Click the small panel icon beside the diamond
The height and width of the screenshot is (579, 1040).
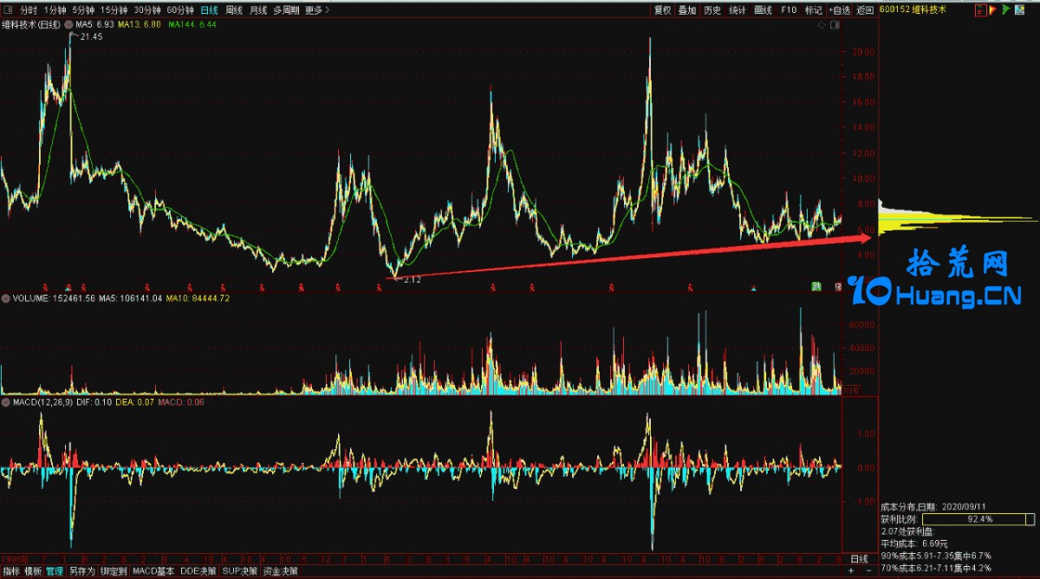834,25
